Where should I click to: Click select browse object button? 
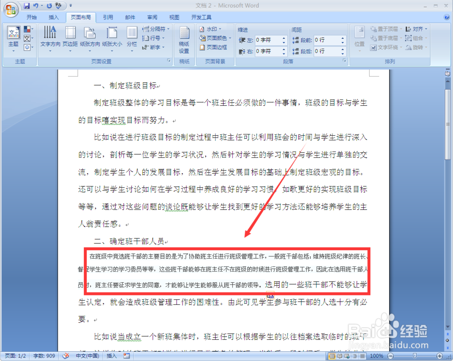click(x=448, y=340)
